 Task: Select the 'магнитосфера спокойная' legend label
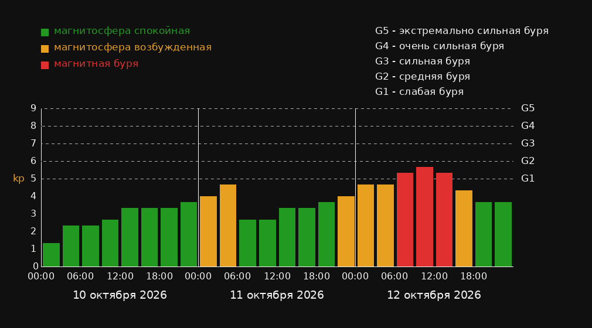[122, 31]
